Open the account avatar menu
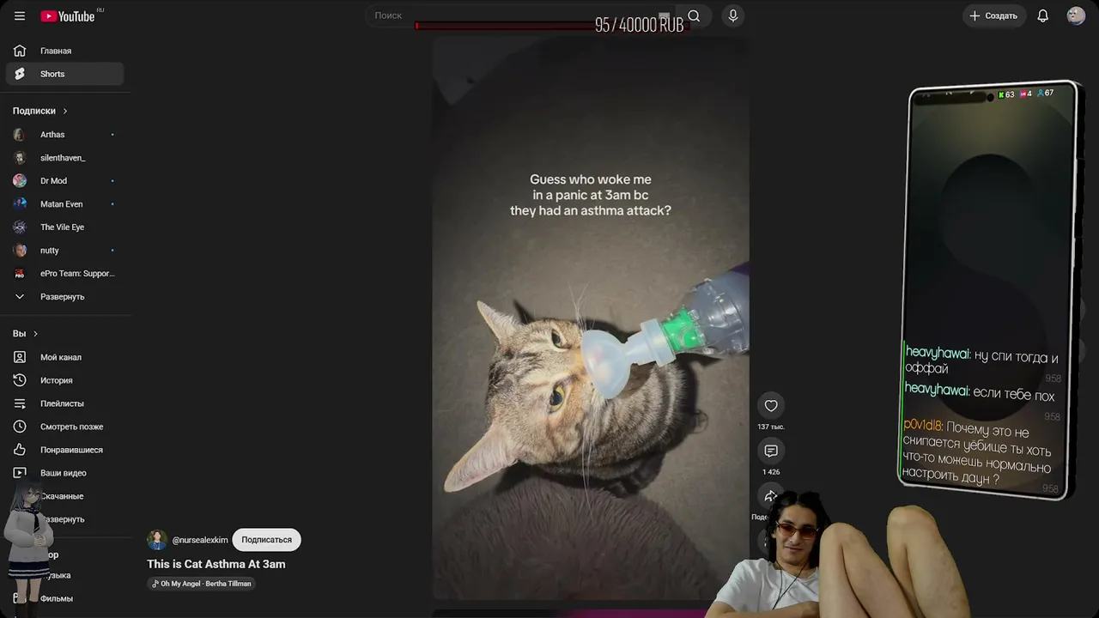Screen dimensions: 1099x618 (x=1076, y=15)
